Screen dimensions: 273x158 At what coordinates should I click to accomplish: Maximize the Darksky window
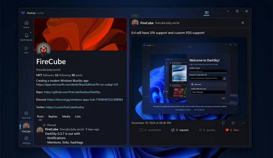(237, 11)
